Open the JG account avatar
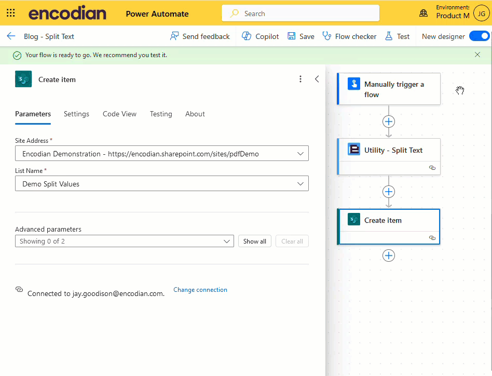Image resolution: width=492 pixels, height=376 pixels. [x=481, y=13]
